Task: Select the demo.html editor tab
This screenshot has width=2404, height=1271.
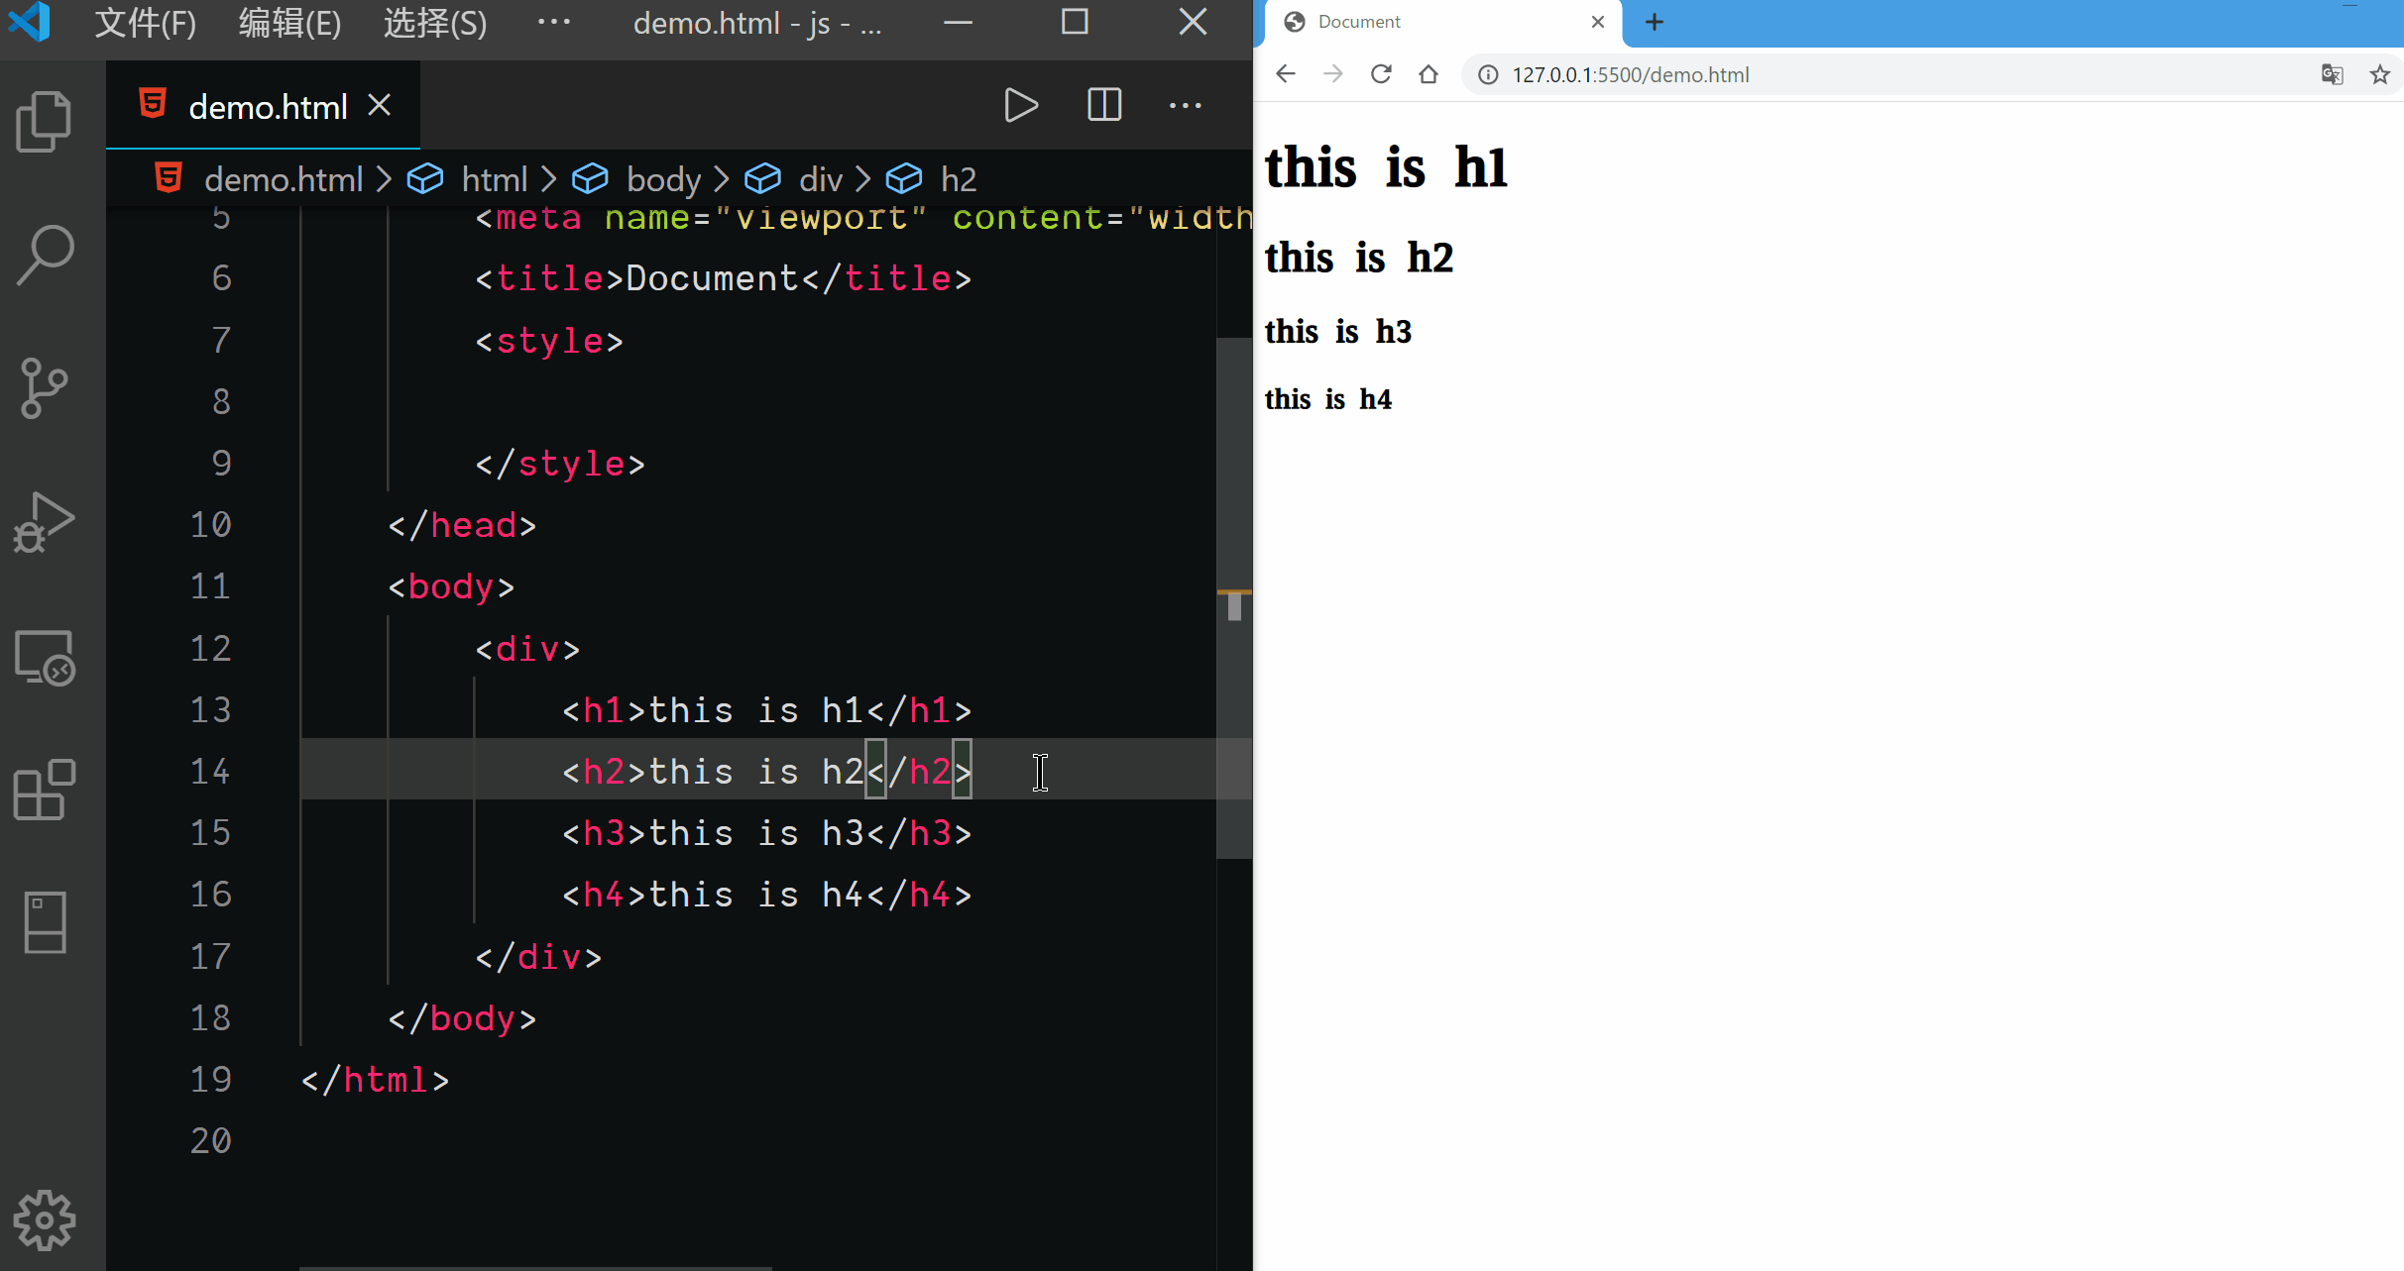Action: 267,106
